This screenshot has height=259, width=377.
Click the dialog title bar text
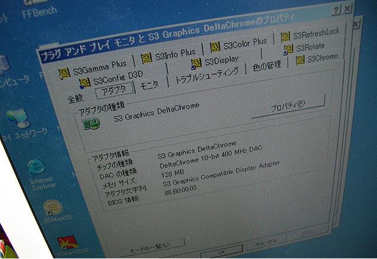(x=167, y=38)
